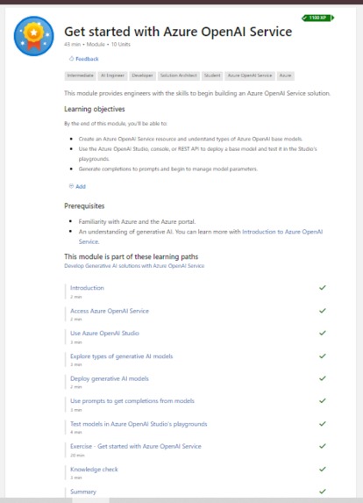
Task: Click the module achievement badge icon
Action: pyautogui.click(x=33, y=36)
